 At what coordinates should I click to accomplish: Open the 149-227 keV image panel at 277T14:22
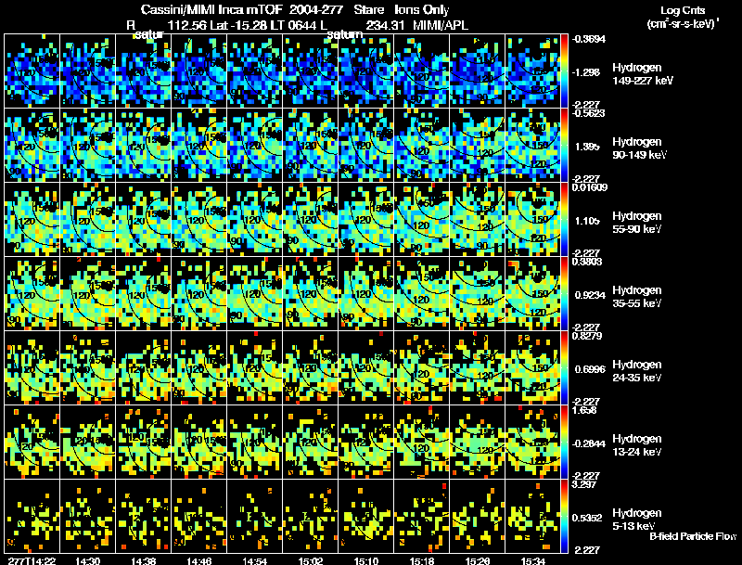[x=32, y=71]
